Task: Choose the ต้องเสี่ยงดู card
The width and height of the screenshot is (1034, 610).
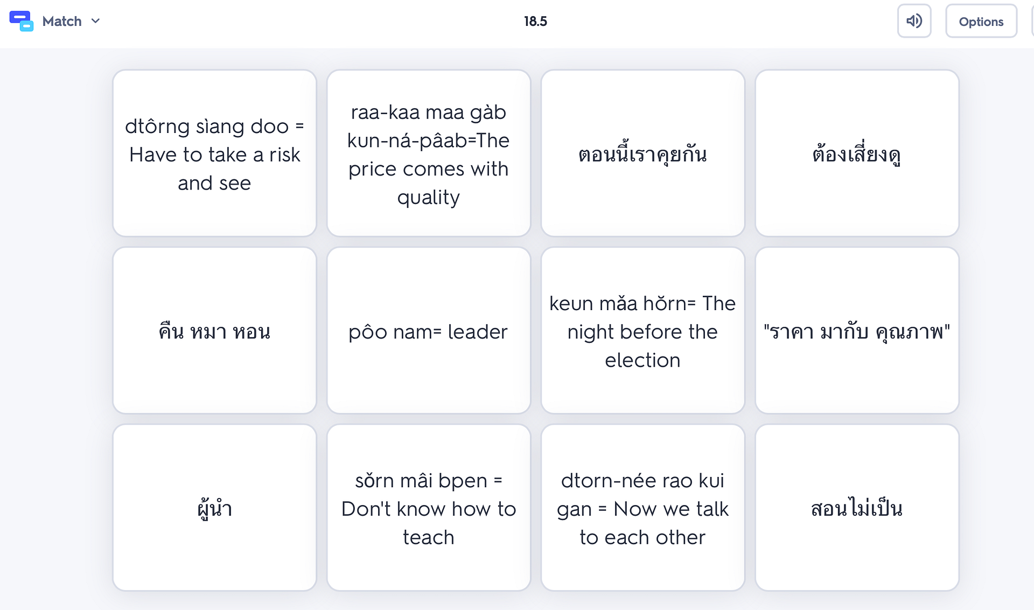Action: pyautogui.click(x=857, y=153)
